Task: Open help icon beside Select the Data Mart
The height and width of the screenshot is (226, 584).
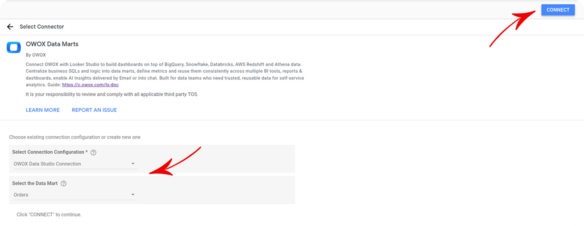Action: (x=64, y=184)
